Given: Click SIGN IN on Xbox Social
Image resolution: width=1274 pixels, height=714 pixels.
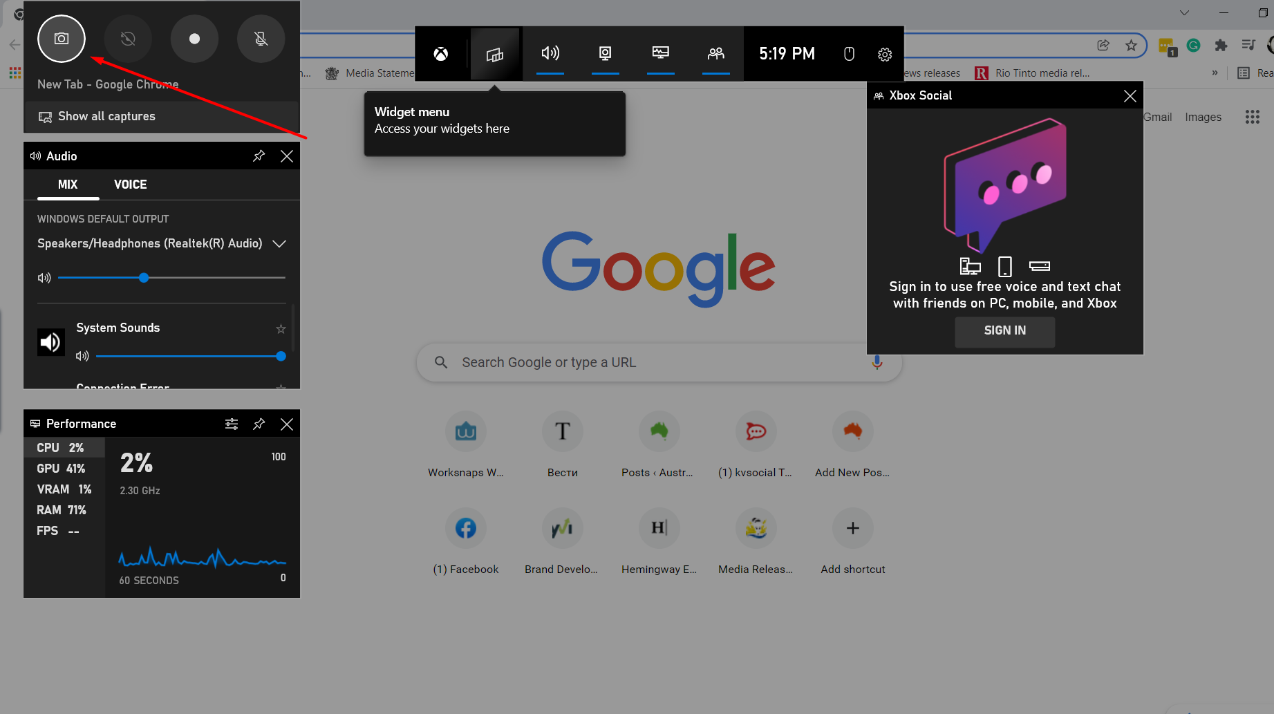Looking at the screenshot, I should (1004, 332).
